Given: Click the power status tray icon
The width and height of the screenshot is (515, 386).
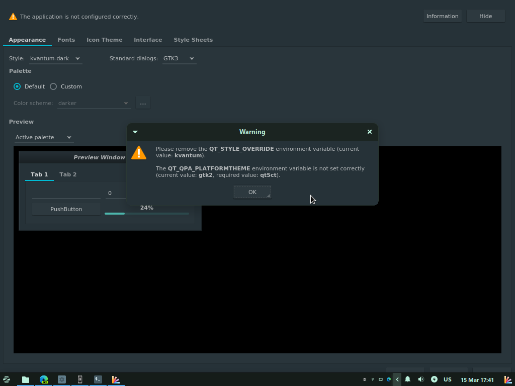Looking at the screenshot, I should pos(434,379).
